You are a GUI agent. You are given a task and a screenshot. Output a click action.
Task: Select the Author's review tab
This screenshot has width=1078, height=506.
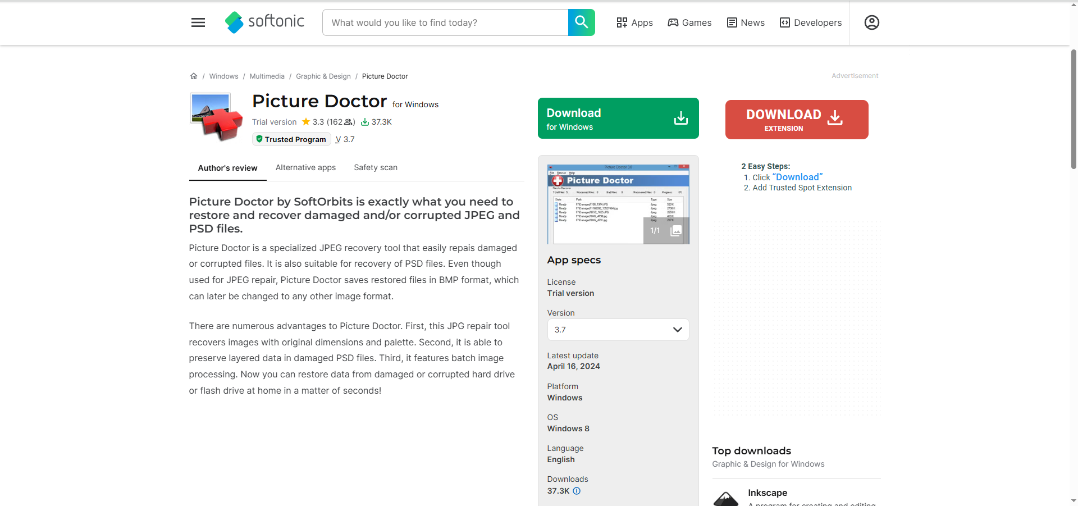227,168
